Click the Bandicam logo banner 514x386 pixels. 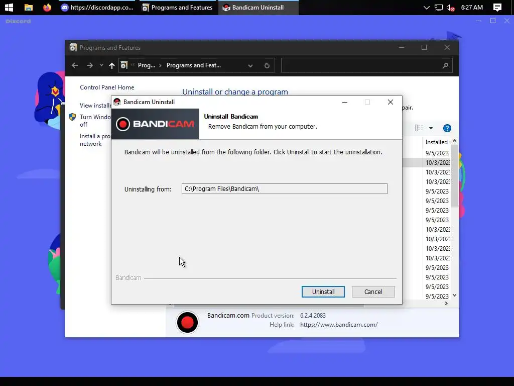pos(155,124)
